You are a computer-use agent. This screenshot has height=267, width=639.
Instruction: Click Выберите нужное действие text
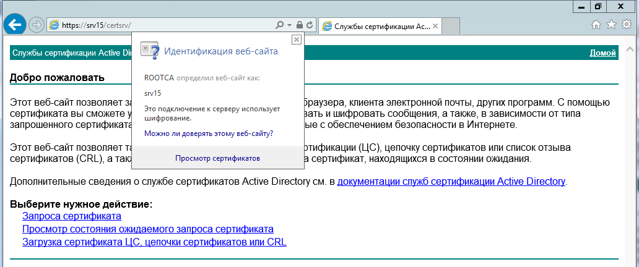81,204
